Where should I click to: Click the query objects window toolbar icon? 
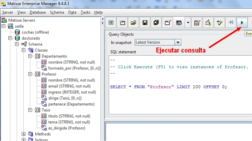[x=179, y=23]
